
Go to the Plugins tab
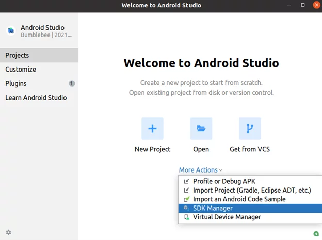pos(39,83)
